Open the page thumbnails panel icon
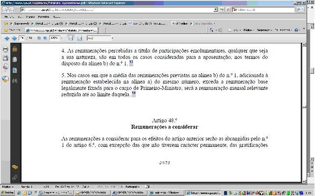The image size is (315, 196). (15, 59)
